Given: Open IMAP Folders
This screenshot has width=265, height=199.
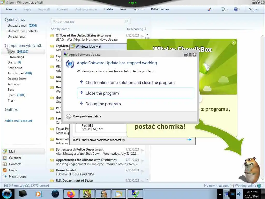Looking at the screenshot, I should click(160, 9).
